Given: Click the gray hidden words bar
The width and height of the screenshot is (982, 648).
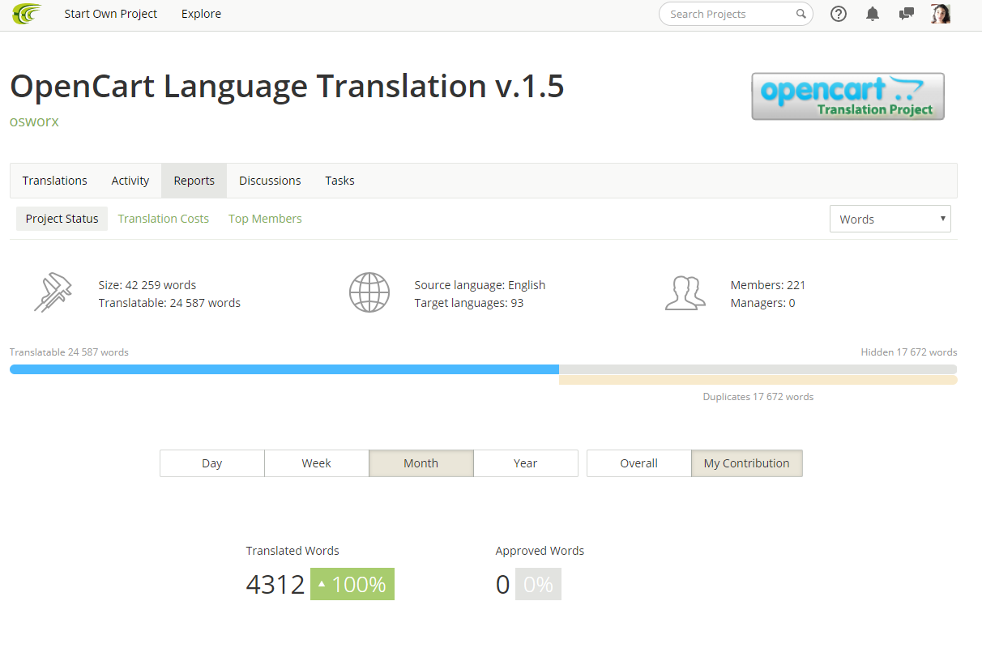Looking at the screenshot, I should (758, 369).
